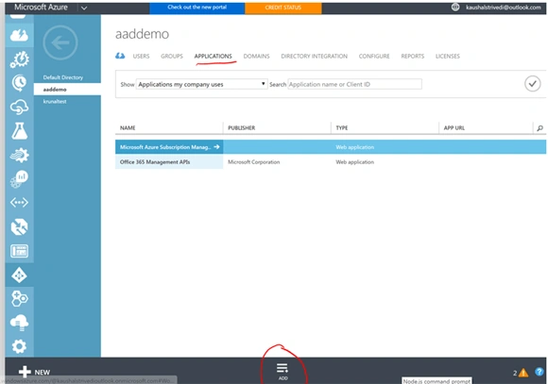
Task: Click 'Web application' type in Office 365 row
Action: tap(354, 162)
